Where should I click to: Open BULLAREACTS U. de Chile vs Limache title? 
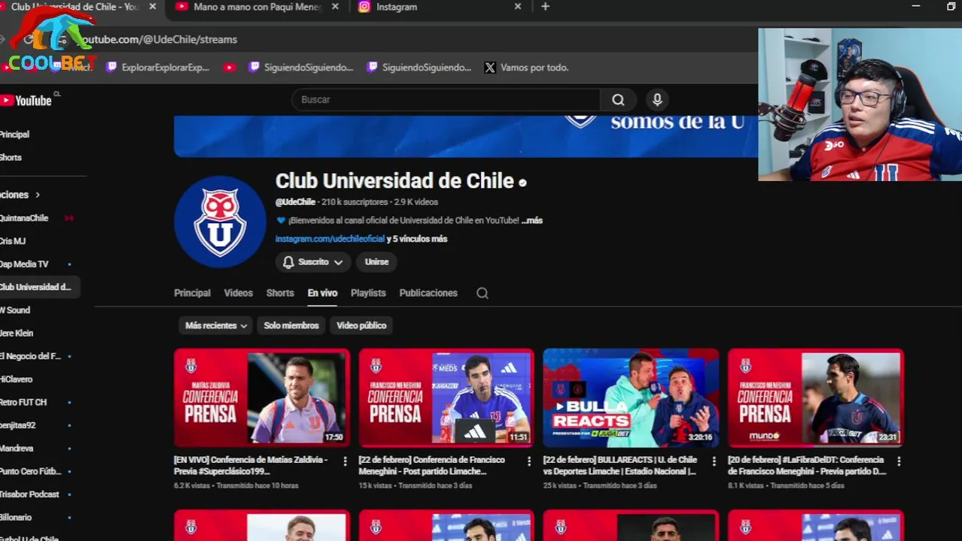point(620,466)
